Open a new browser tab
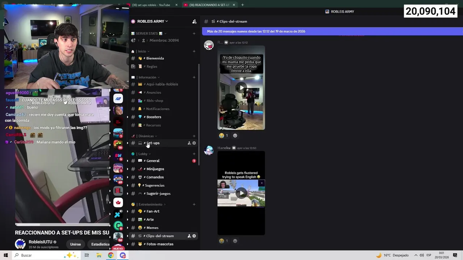 click(242, 5)
